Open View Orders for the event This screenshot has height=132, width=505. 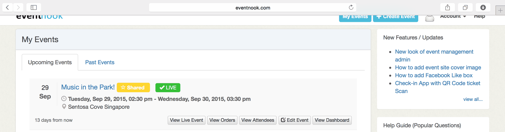(x=222, y=120)
